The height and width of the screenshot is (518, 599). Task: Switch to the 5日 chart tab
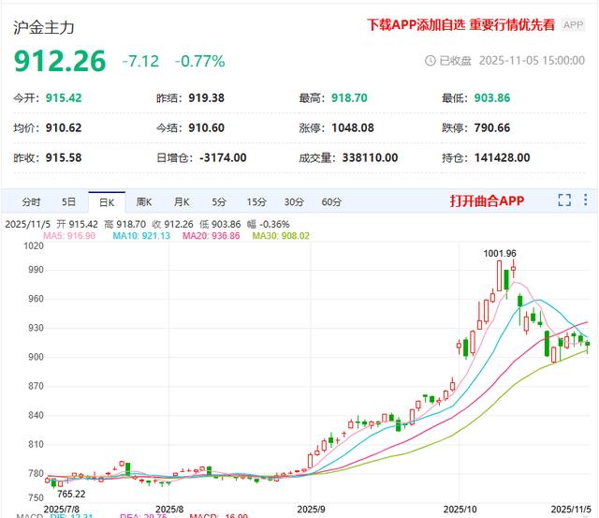click(68, 201)
